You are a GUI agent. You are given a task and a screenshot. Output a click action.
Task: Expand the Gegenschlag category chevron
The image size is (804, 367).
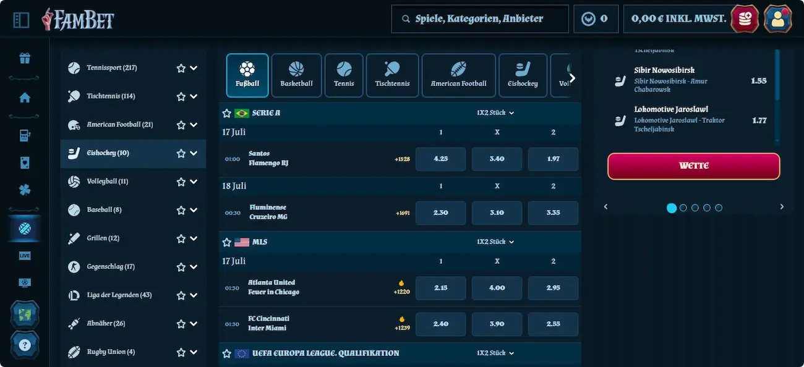click(194, 267)
